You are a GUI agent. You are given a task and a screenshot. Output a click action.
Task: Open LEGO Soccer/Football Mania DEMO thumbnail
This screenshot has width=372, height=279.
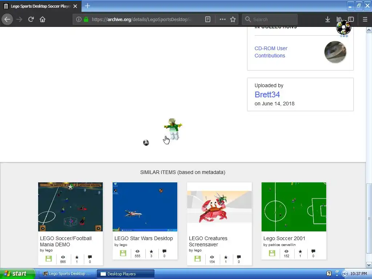click(x=70, y=207)
